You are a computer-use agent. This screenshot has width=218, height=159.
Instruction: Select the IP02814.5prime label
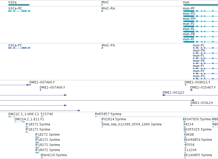pyautogui.click(x=114, y=119)
